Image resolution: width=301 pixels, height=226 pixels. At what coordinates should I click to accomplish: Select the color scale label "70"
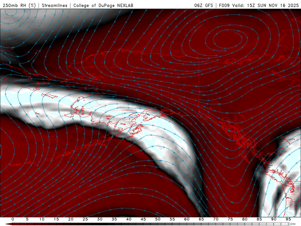[x=216, y=219]
